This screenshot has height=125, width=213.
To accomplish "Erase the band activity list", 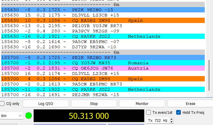I will [x=190, y=104].
